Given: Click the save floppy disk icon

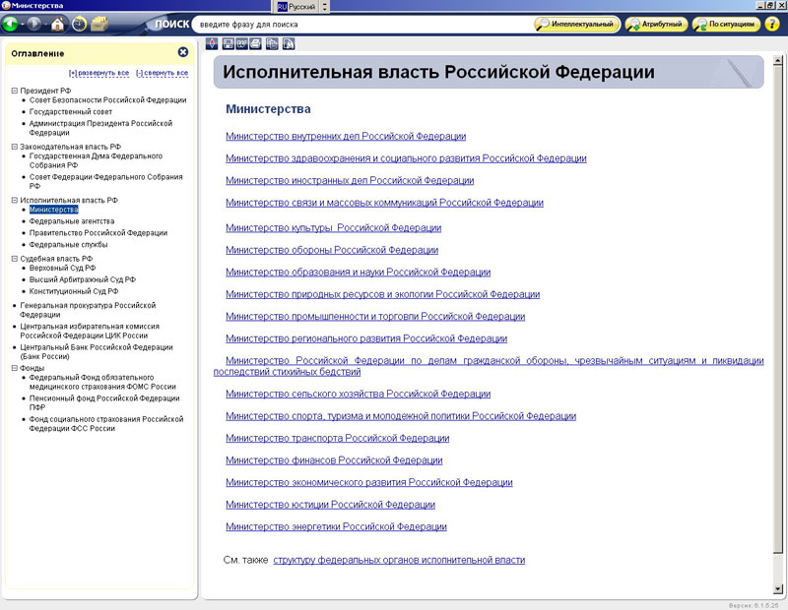Looking at the screenshot, I should (228, 43).
